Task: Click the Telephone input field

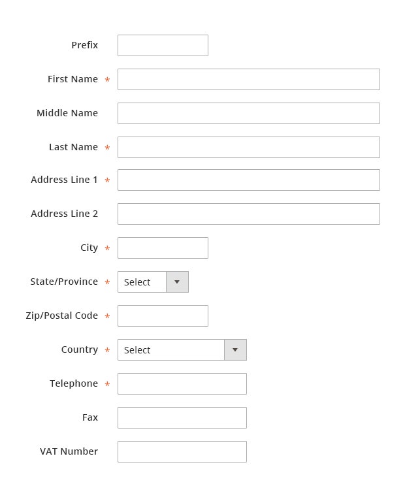Action: [182, 384]
